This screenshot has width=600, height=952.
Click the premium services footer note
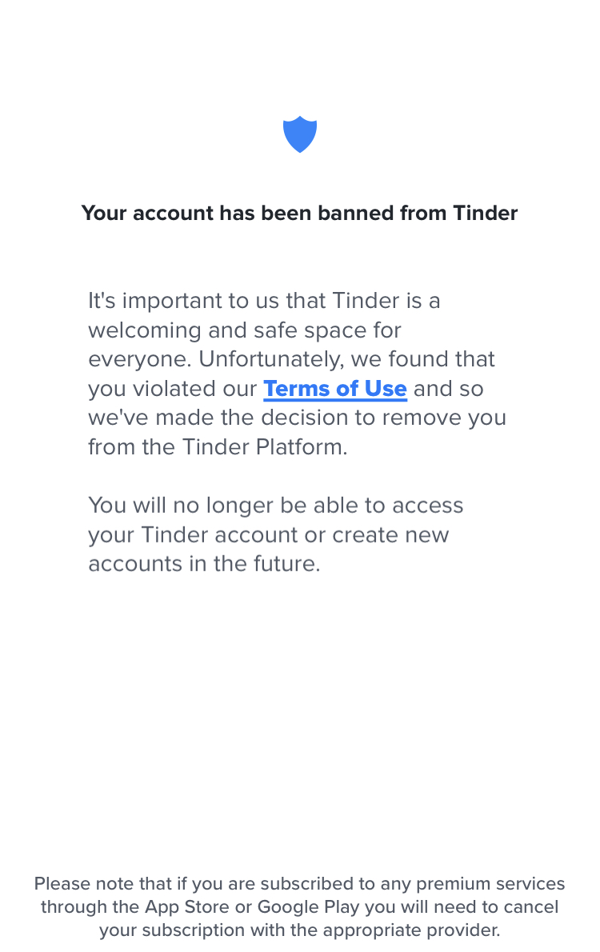pos(299,906)
